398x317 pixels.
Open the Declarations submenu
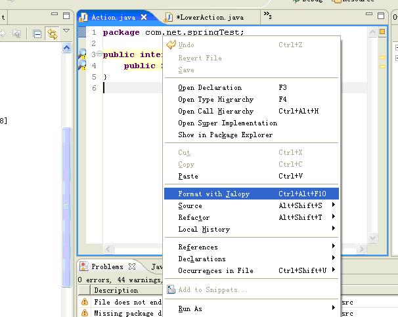252,259
